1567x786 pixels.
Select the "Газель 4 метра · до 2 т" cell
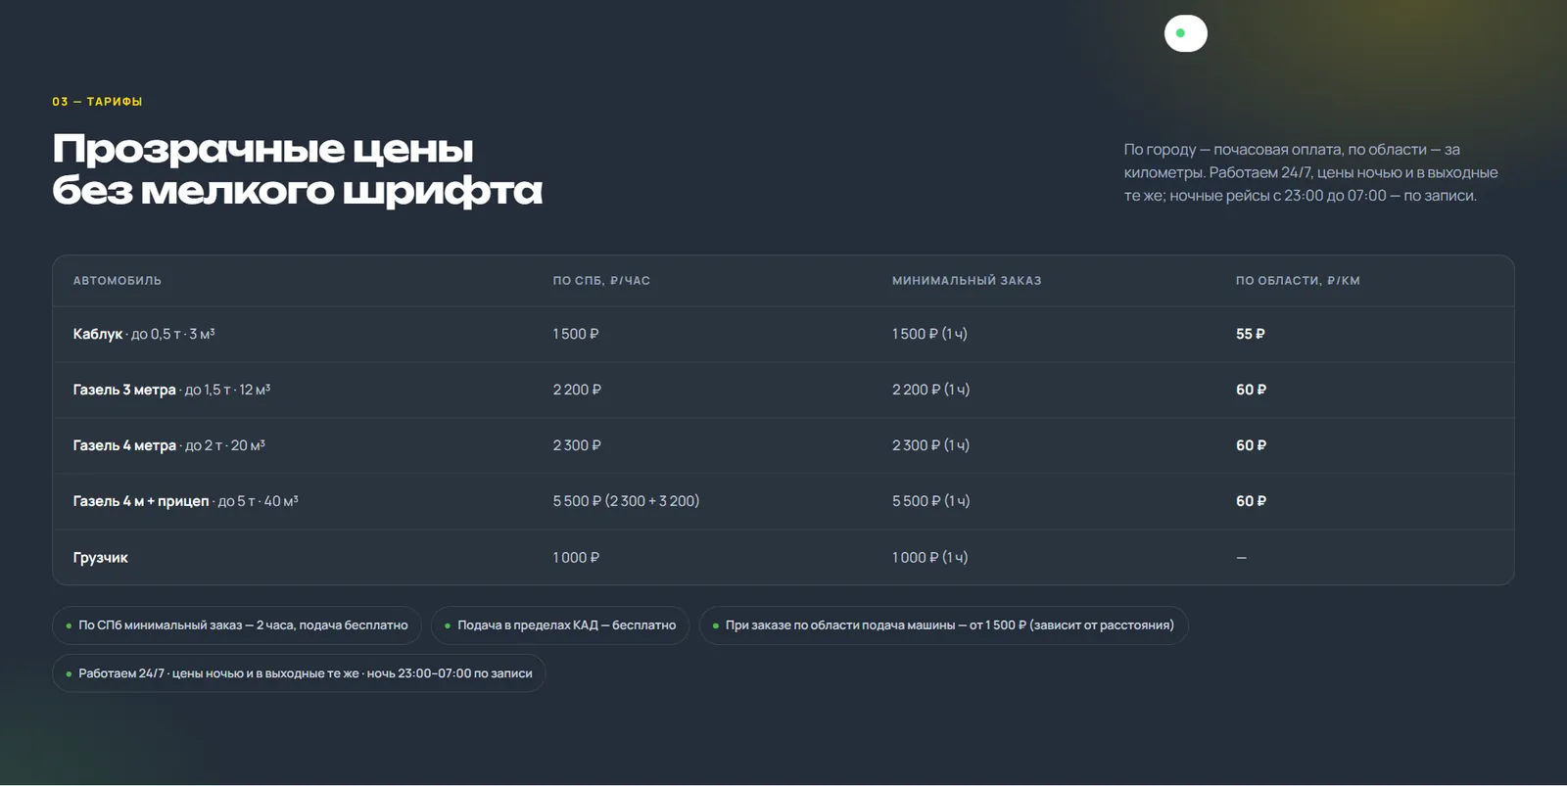point(168,445)
